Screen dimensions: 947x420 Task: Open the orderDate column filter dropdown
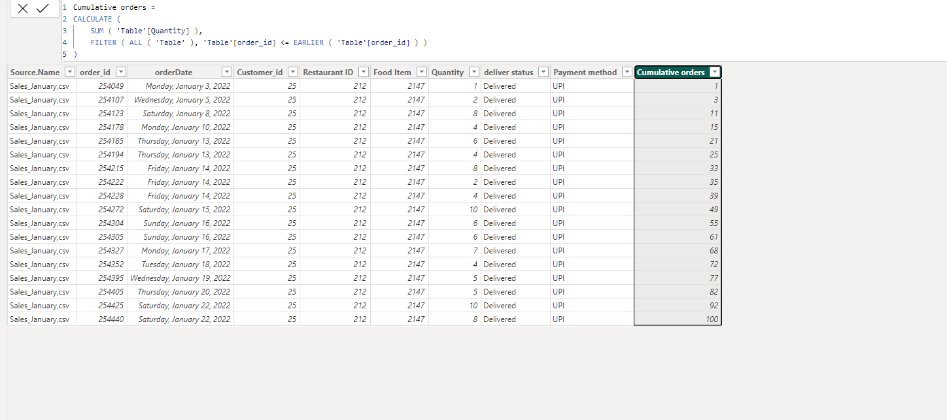(x=227, y=73)
